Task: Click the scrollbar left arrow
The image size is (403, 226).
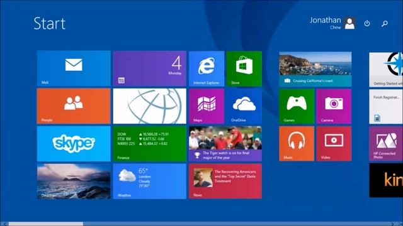Action: click(4, 224)
